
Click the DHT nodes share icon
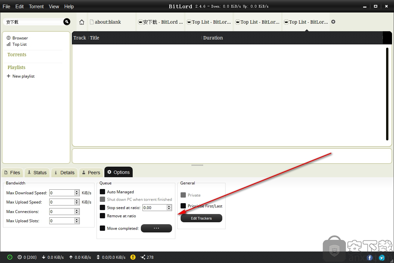click(x=143, y=257)
